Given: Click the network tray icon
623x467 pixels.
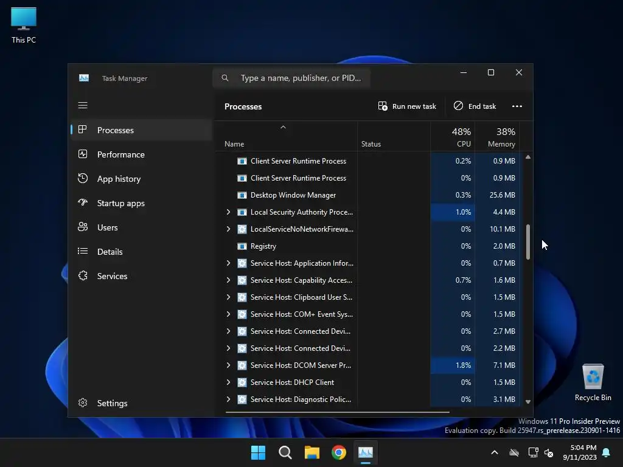Looking at the screenshot, I should click(533, 452).
